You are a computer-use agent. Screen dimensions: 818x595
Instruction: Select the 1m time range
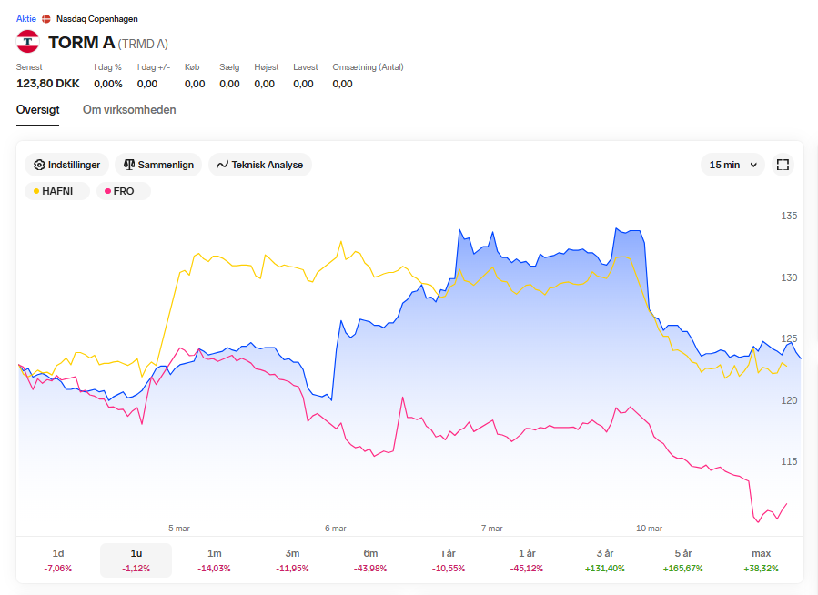(x=215, y=560)
